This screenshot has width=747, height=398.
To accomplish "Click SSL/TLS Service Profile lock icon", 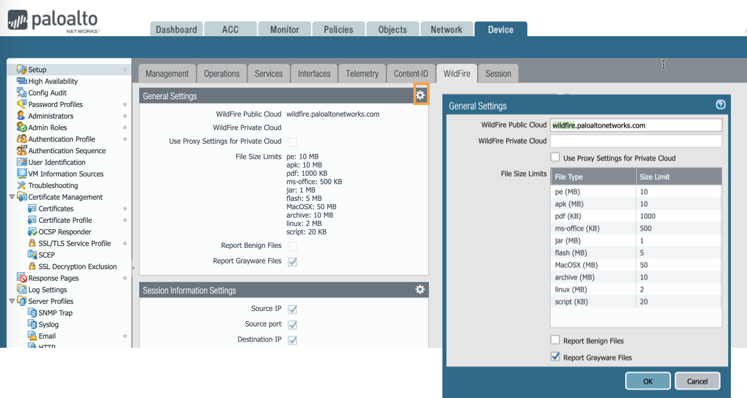I will click(x=32, y=243).
